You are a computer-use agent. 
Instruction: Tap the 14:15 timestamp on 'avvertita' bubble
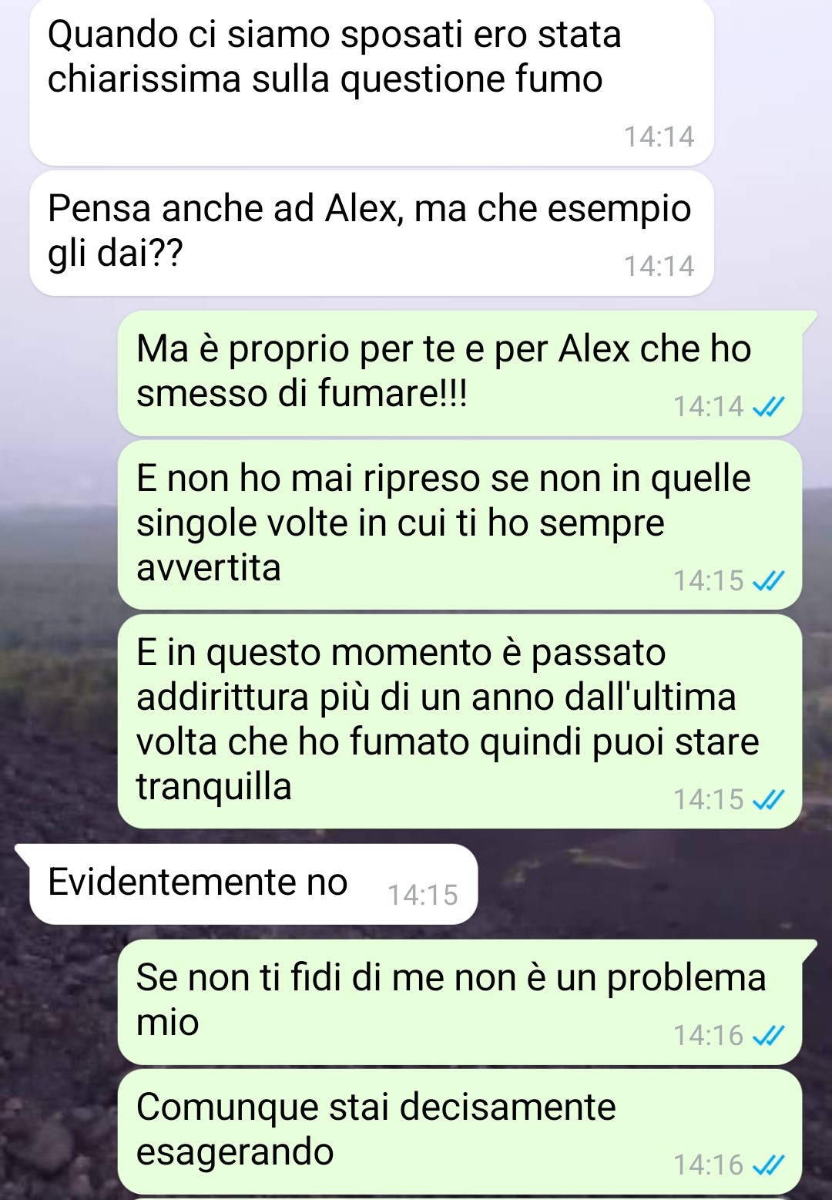[709, 580]
